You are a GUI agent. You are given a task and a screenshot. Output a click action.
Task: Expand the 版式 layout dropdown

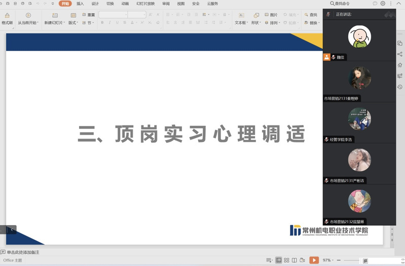[x=73, y=23]
